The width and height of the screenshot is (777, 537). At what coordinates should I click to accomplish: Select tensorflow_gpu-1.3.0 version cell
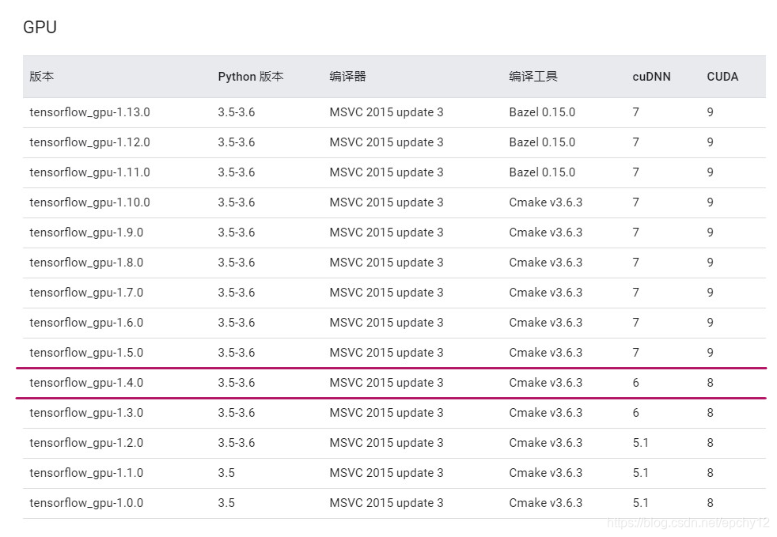pos(86,413)
